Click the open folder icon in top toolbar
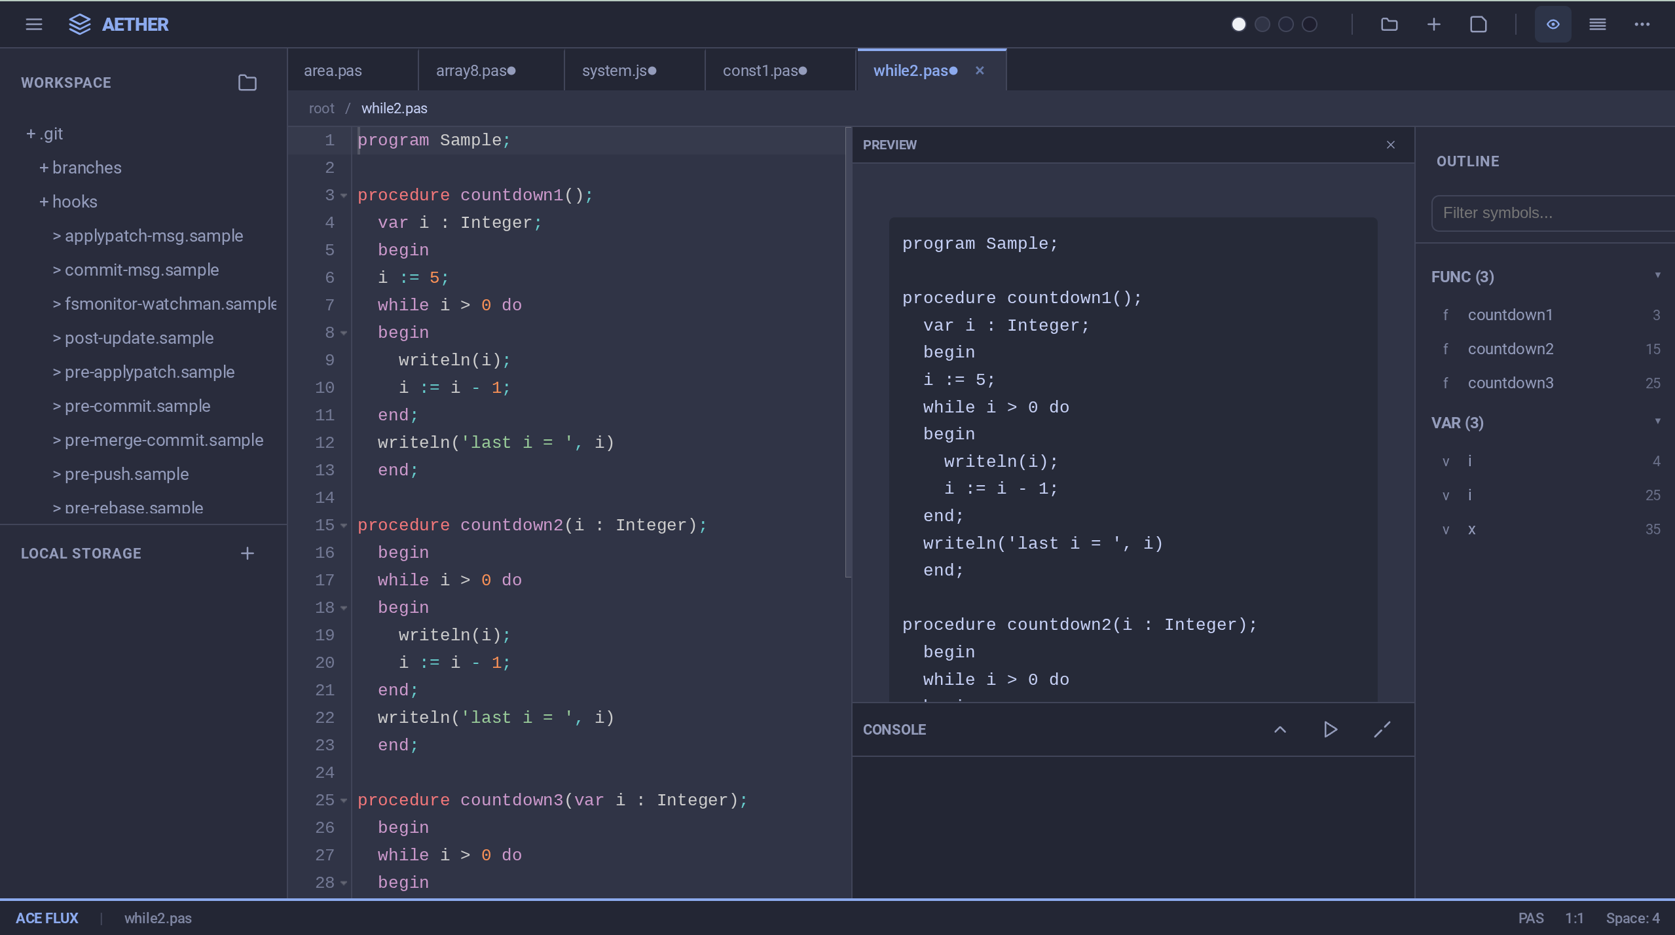 coord(1389,24)
